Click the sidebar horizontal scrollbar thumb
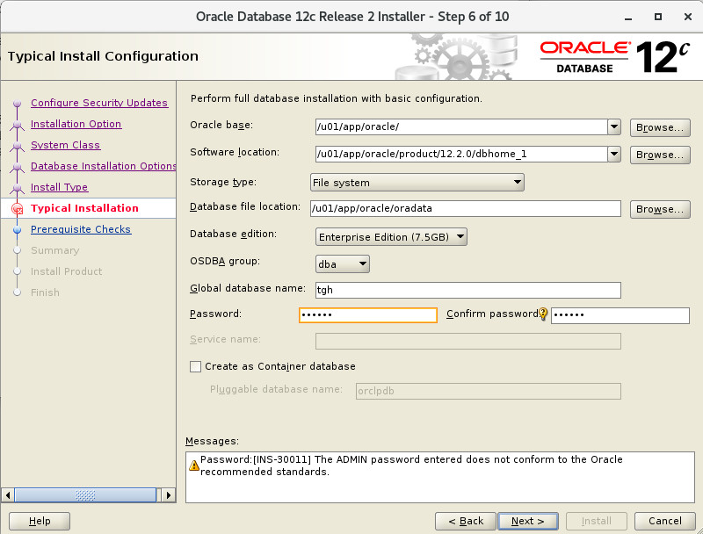Viewport: 703px width, 534px height. (85, 495)
